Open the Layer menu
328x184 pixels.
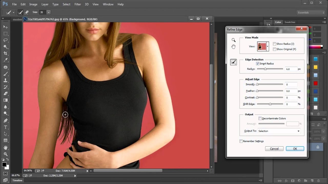[x=45, y=4]
